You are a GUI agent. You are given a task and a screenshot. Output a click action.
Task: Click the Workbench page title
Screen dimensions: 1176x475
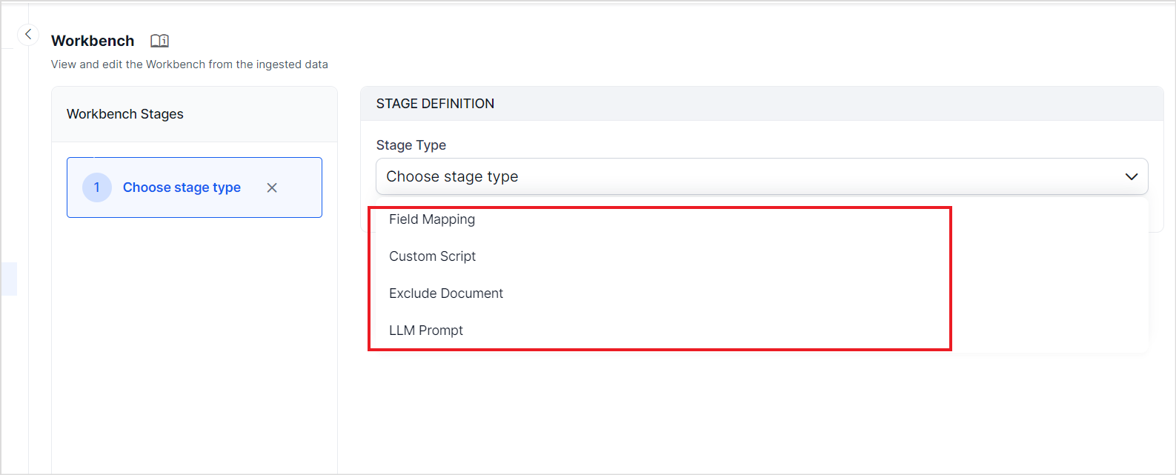pyautogui.click(x=93, y=41)
